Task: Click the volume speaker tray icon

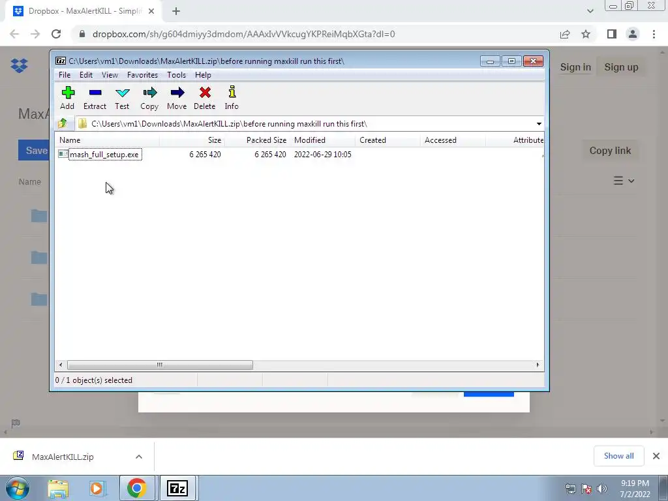Action: [x=602, y=489]
